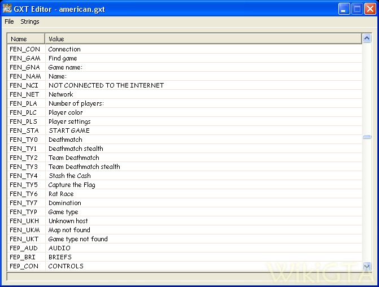Select the 'START GAME' value
The image size is (379, 287).
click(x=69, y=131)
